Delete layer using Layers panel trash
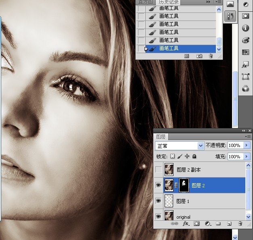The width and height of the screenshot is (253, 240). click(x=240, y=223)
